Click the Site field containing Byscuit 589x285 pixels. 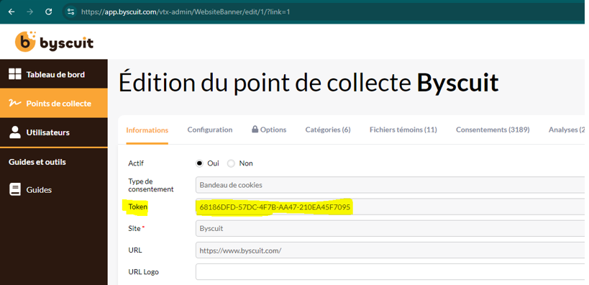click(391, 228)
